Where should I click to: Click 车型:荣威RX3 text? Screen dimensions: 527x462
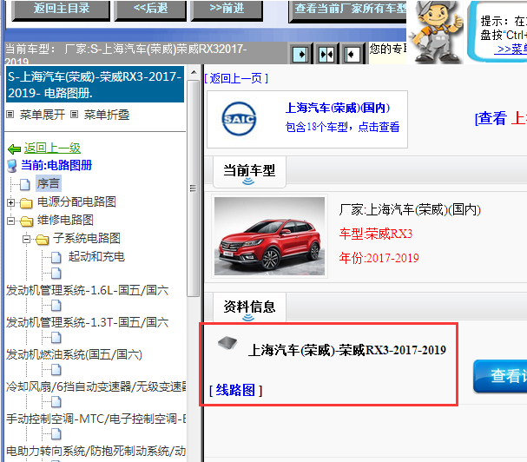pyautogui.click(x=376, y=234)
